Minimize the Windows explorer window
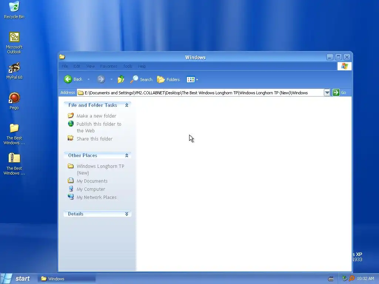Image resolution: width=379 pixels, height=284 pixels. pos(330,57)
